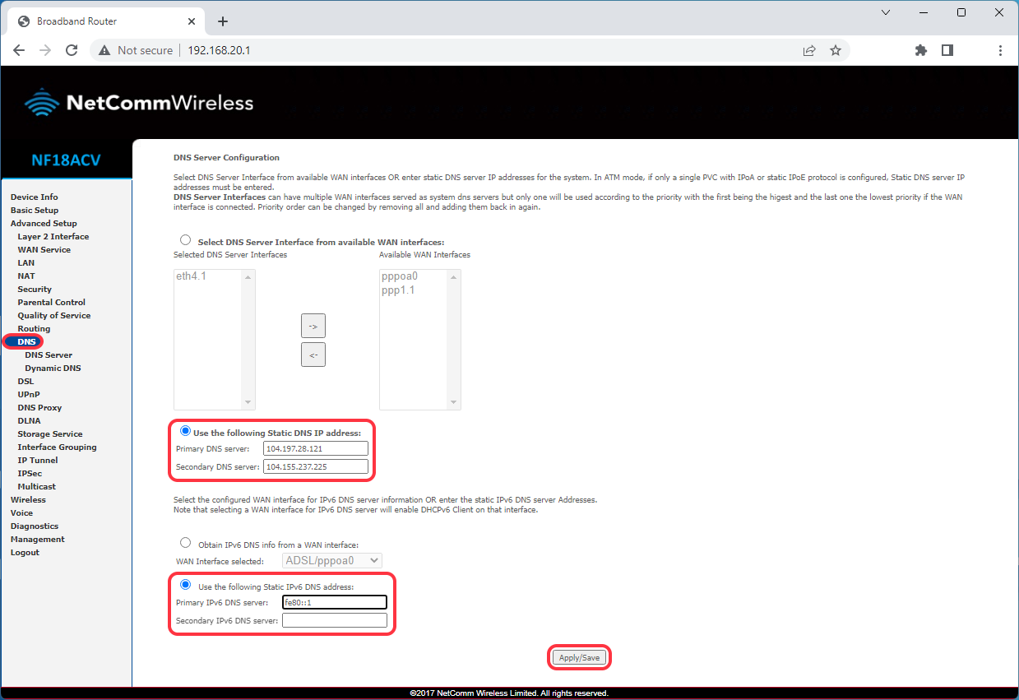The width and height of the screenshot is (1019, 700).
Task: Open Multicast settings
Action: (x=37, y=486)
